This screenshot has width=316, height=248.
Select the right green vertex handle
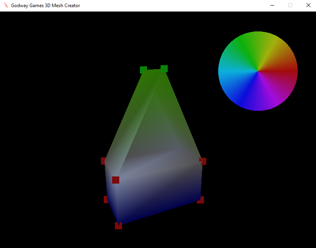[x=164, y=69]
